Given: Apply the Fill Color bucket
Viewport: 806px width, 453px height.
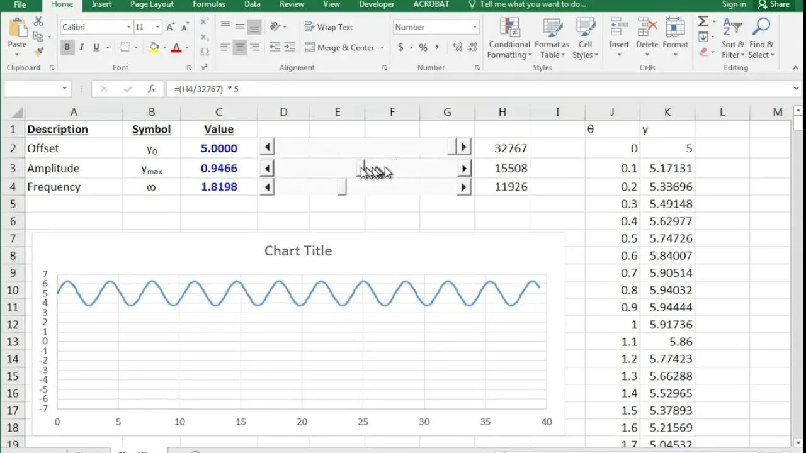Looking at the screenshot, I should (154, 47).
